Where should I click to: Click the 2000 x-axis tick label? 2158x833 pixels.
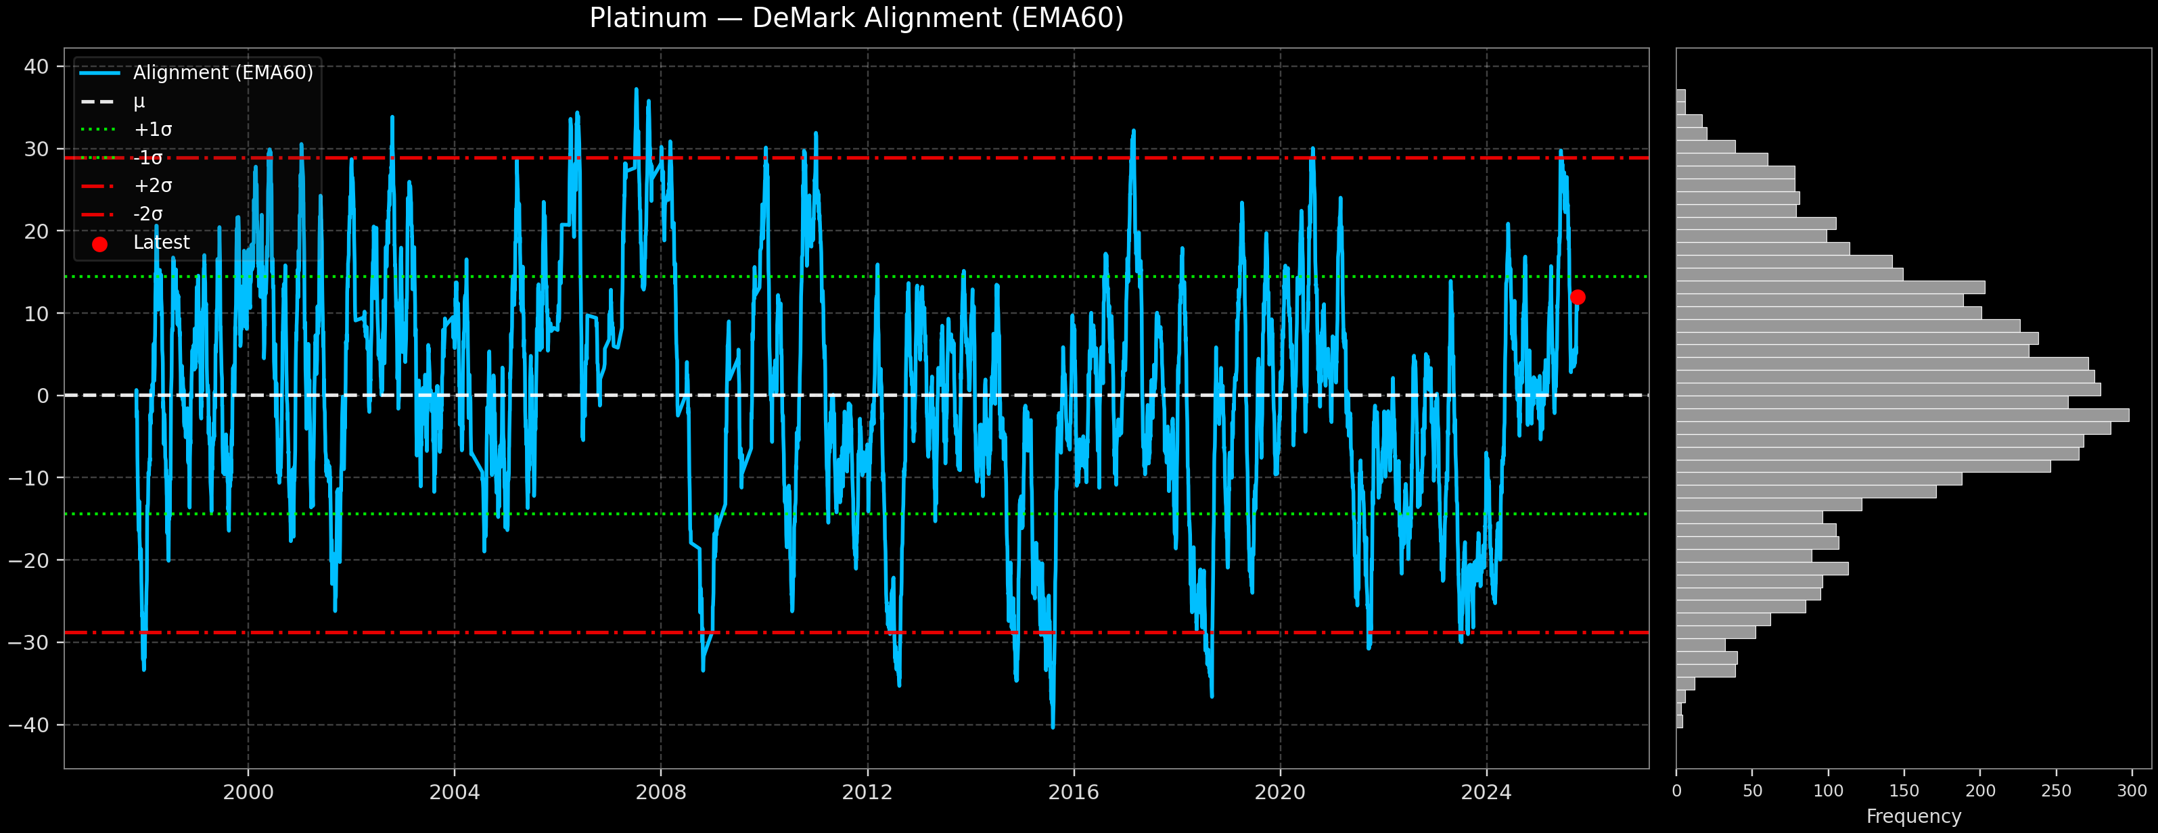pyautogui.click(x=248, y=792)
